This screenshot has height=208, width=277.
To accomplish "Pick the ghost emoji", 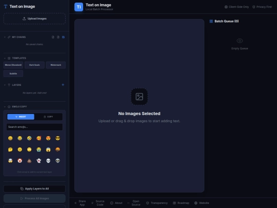I will click(x=39, y=161).
